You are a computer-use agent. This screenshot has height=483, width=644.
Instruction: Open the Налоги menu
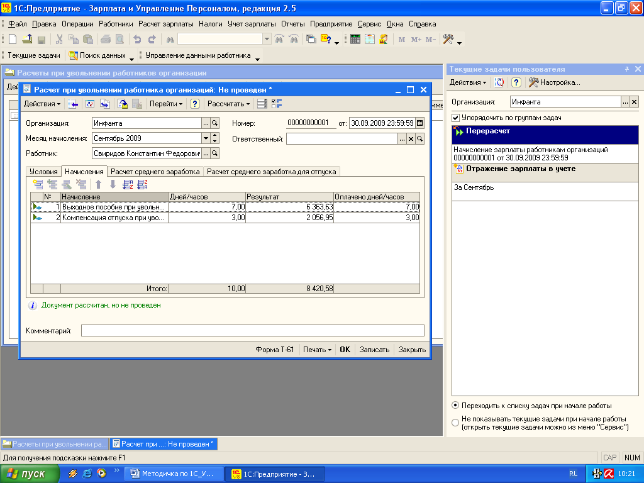point(210,24)
